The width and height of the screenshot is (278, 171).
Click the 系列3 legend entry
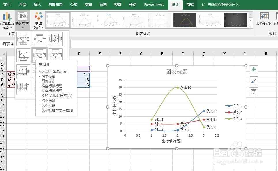(x=234, y=119)
